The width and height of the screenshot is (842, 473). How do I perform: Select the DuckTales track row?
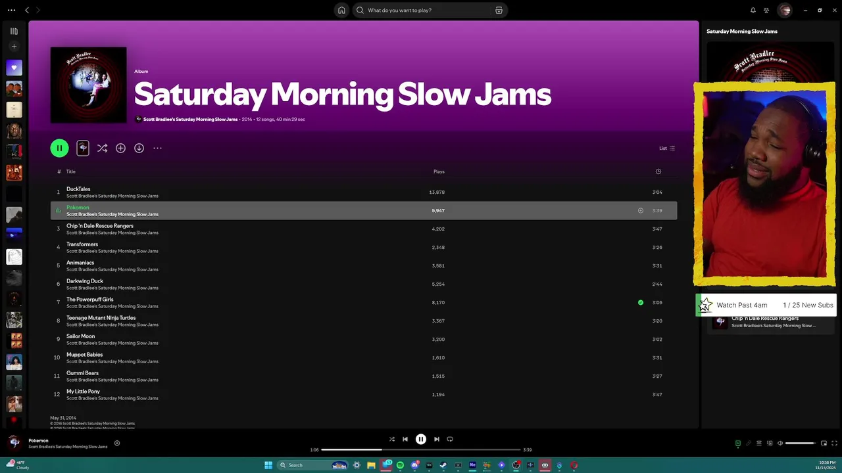click(x=363, y=192)
